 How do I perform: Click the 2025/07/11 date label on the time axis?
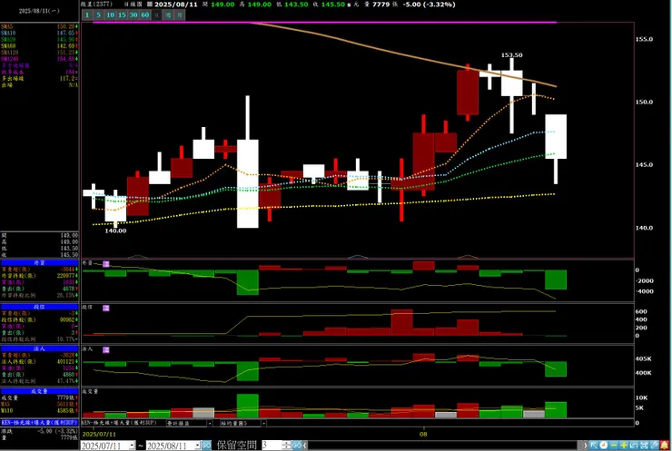coord(99,434)
